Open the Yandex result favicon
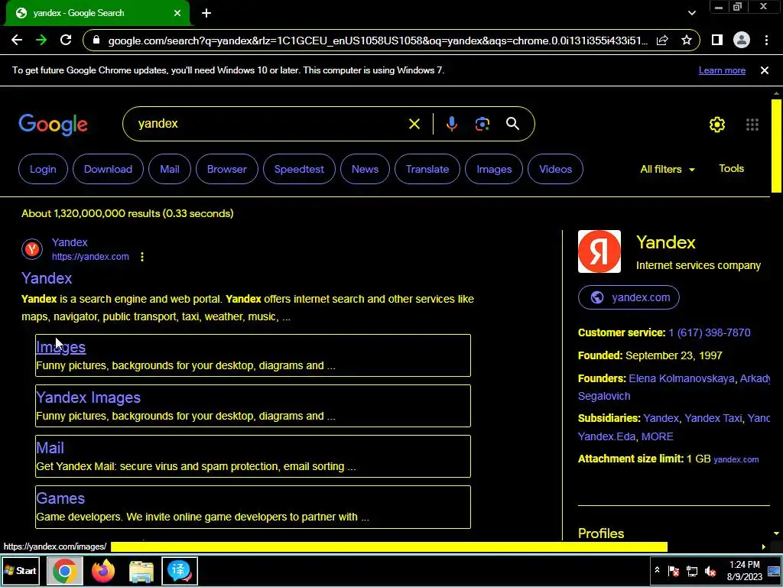The width and height of the screenshot is (783, 587). click(32, 249)
